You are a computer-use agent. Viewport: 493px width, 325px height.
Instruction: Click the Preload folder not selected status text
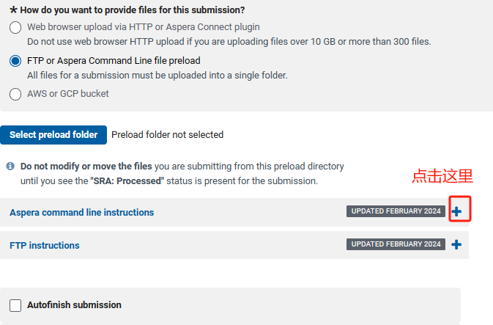[167, 135]
